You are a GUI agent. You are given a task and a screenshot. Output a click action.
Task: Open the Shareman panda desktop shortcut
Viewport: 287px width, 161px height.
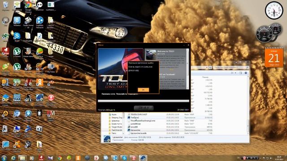(39, 6)
